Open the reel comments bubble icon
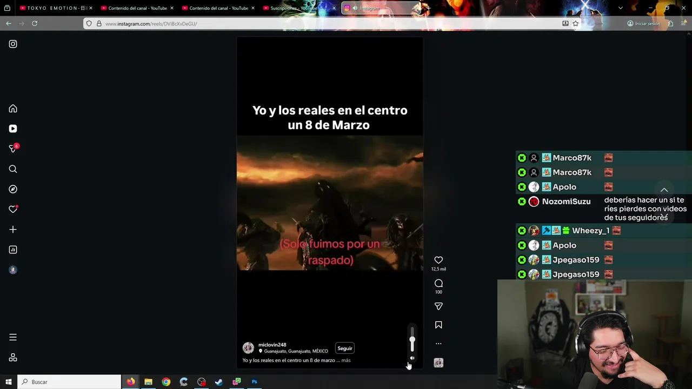 pos(438,283)
